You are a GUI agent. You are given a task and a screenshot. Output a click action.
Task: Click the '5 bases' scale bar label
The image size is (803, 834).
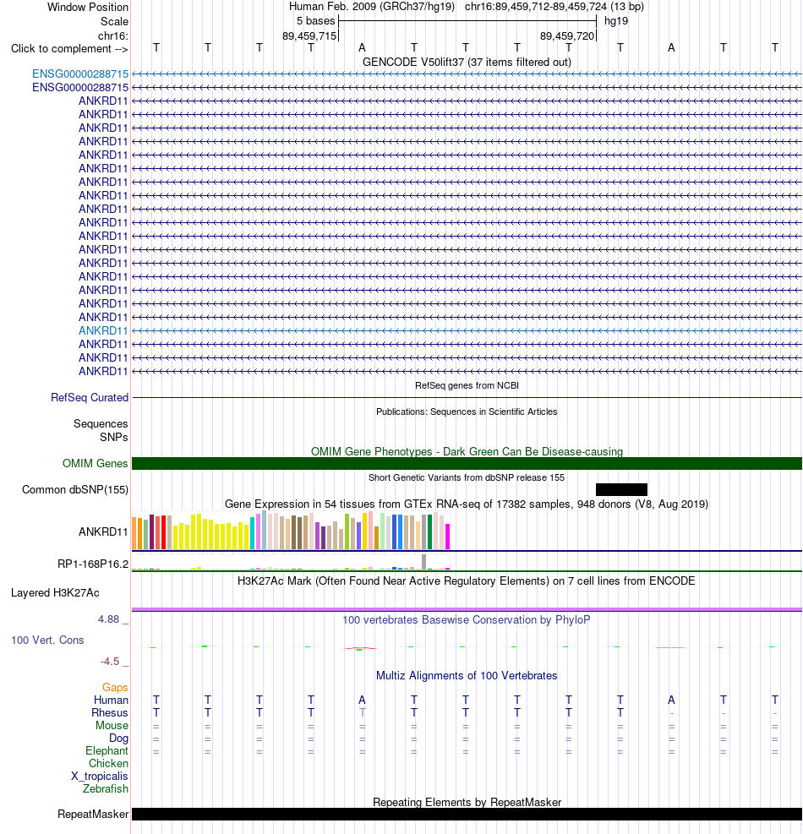tap(315, 21)
